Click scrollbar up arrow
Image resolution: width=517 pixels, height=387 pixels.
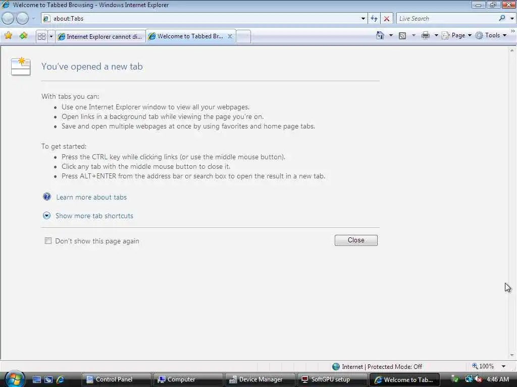pos(512,50)
